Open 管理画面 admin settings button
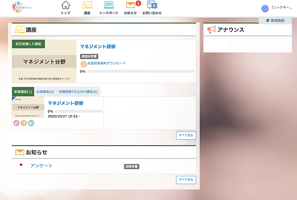The image size is (297, 200). click(275, 20)
